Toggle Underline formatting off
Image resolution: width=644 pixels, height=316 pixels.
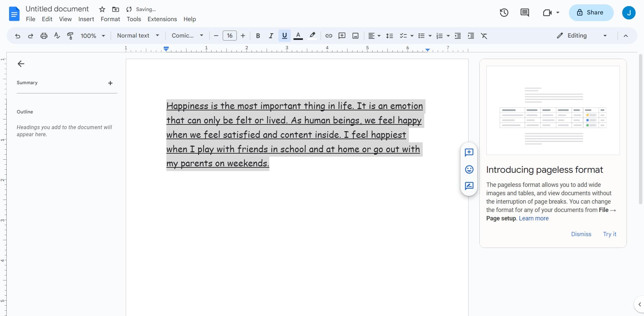point(284,36)
